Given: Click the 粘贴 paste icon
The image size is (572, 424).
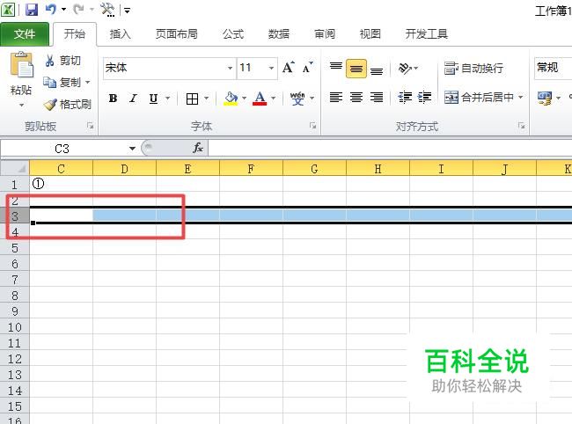Looking at the screenshot, I should click(21, 65).
